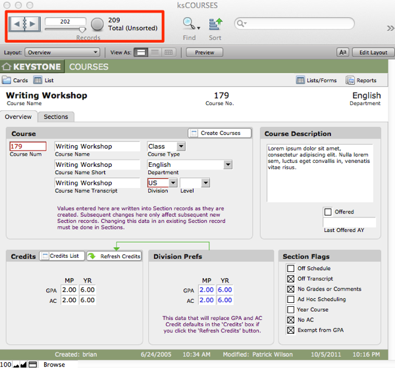The width and height of the screenshot is (395, 368).
Task: Click the Refresh Credits button
Action: click(114, 256)
